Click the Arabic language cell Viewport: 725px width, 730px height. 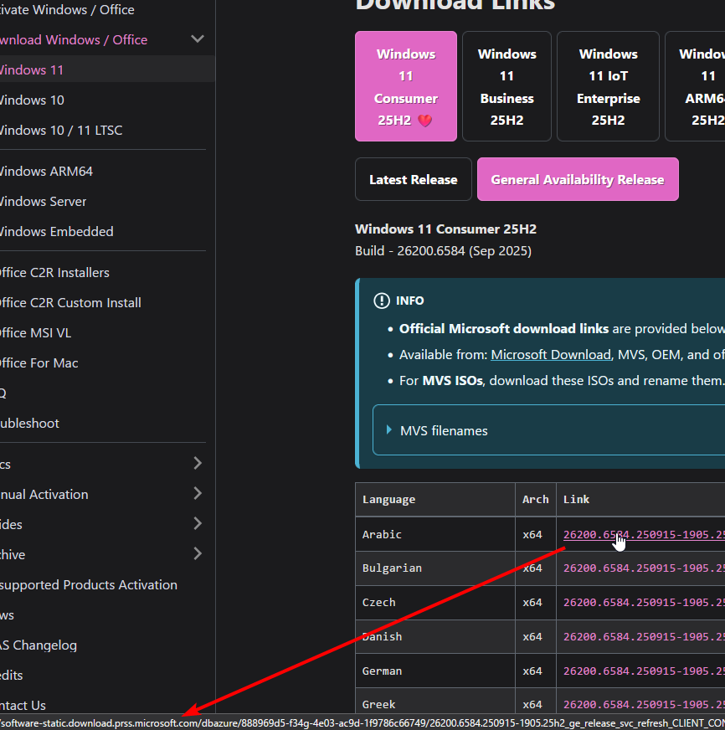pos(434,534)
